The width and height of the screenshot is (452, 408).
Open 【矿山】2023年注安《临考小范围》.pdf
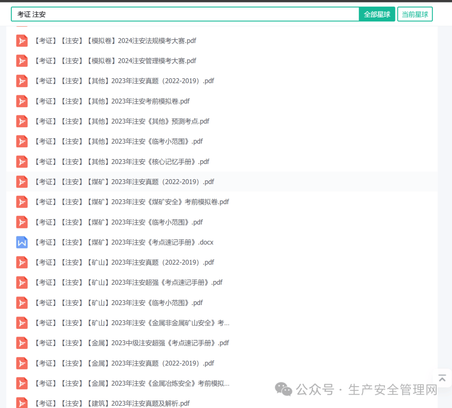point(118,303)
